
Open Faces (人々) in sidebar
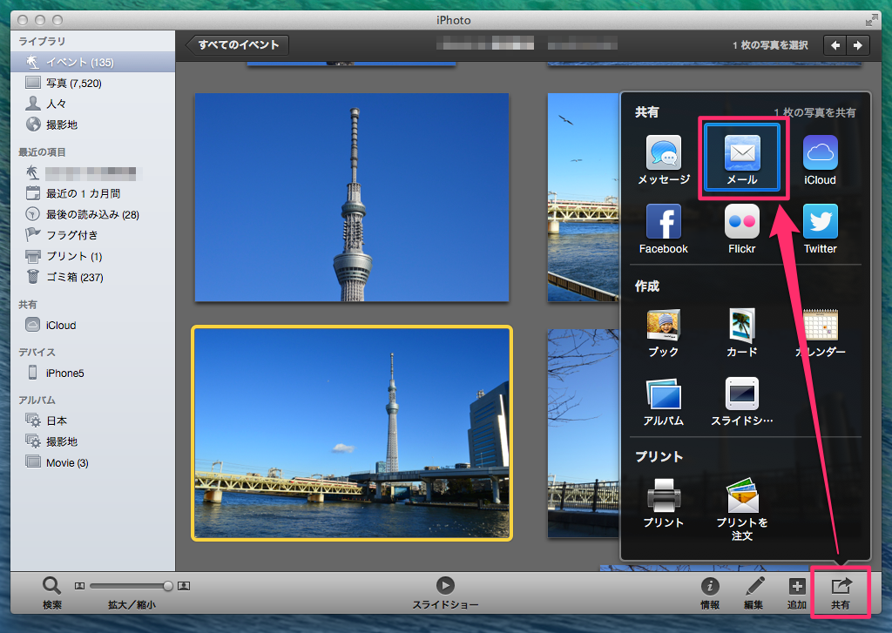click(x=92, y=104)
